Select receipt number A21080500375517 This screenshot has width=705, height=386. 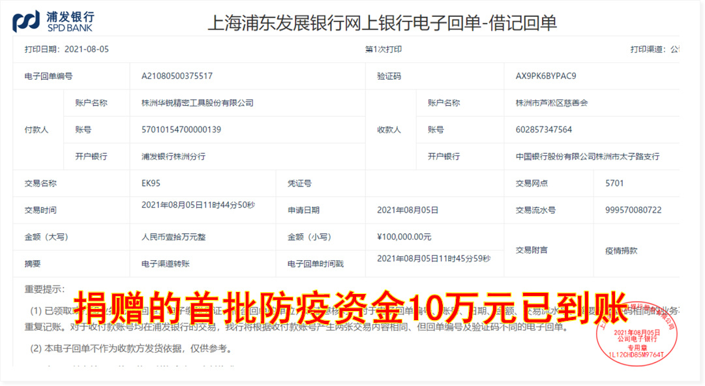click(x=177, y=76)
